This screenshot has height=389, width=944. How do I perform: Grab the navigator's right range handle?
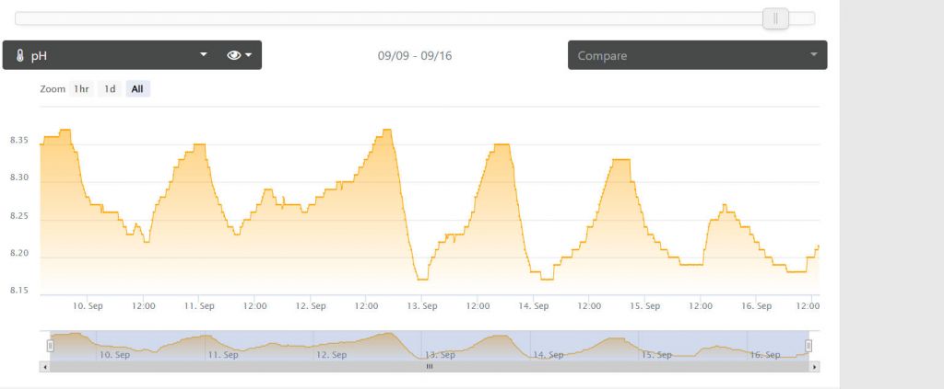coord(808,345)
